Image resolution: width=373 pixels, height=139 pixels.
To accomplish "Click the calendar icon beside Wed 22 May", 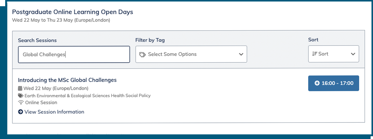I will pos(20,88).
